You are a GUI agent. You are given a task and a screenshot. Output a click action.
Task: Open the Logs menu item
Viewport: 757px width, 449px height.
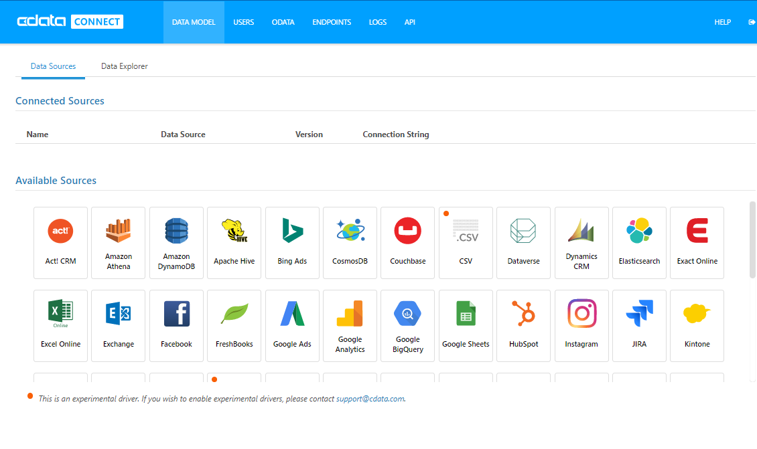pos(378,22)
